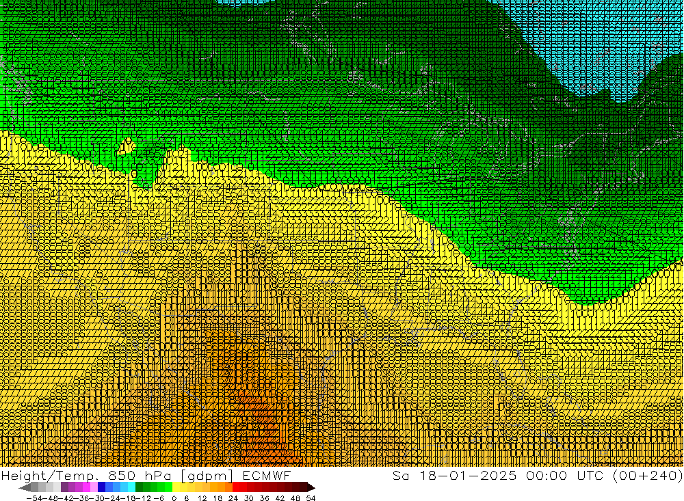Click the legend value "-18"

[128, 498]
